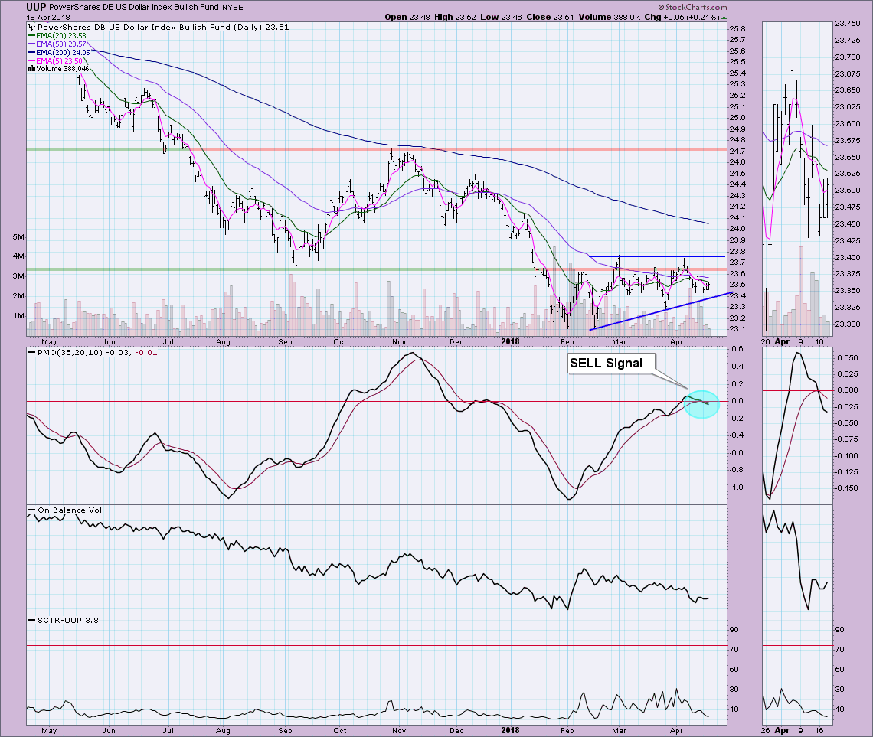Click the PMO signal value -0.01 in red
Screen dimensions: 873x737
[147, 352]
